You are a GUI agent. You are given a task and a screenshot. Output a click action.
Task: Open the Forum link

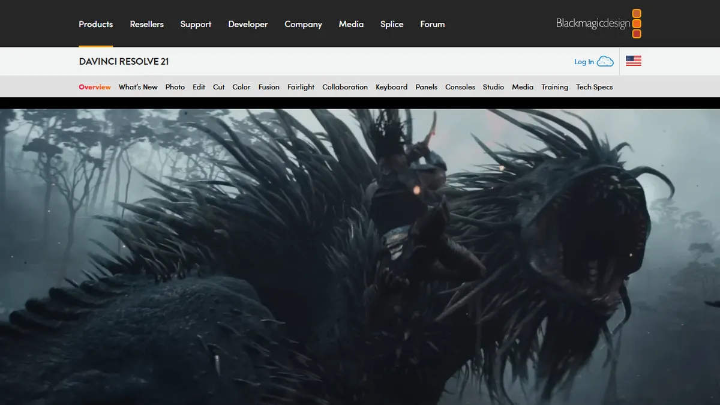[433, 24]
